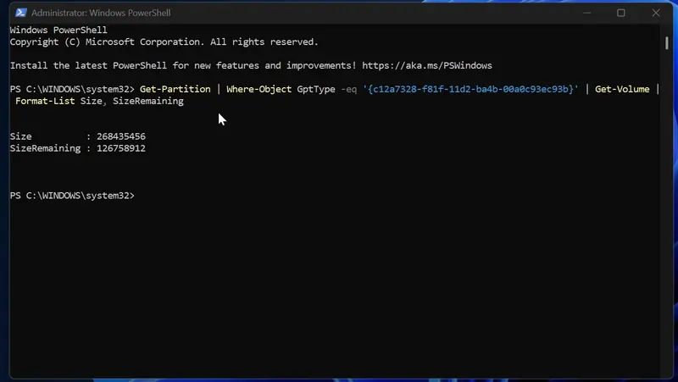678x382 pixels.
Task: Close the Administrator PowerShell window
Action: (x=656, y=13)
